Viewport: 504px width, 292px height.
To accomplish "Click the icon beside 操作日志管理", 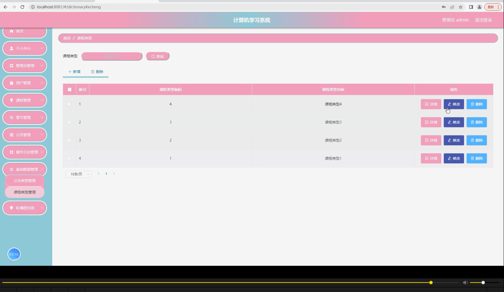I will 12,152.
